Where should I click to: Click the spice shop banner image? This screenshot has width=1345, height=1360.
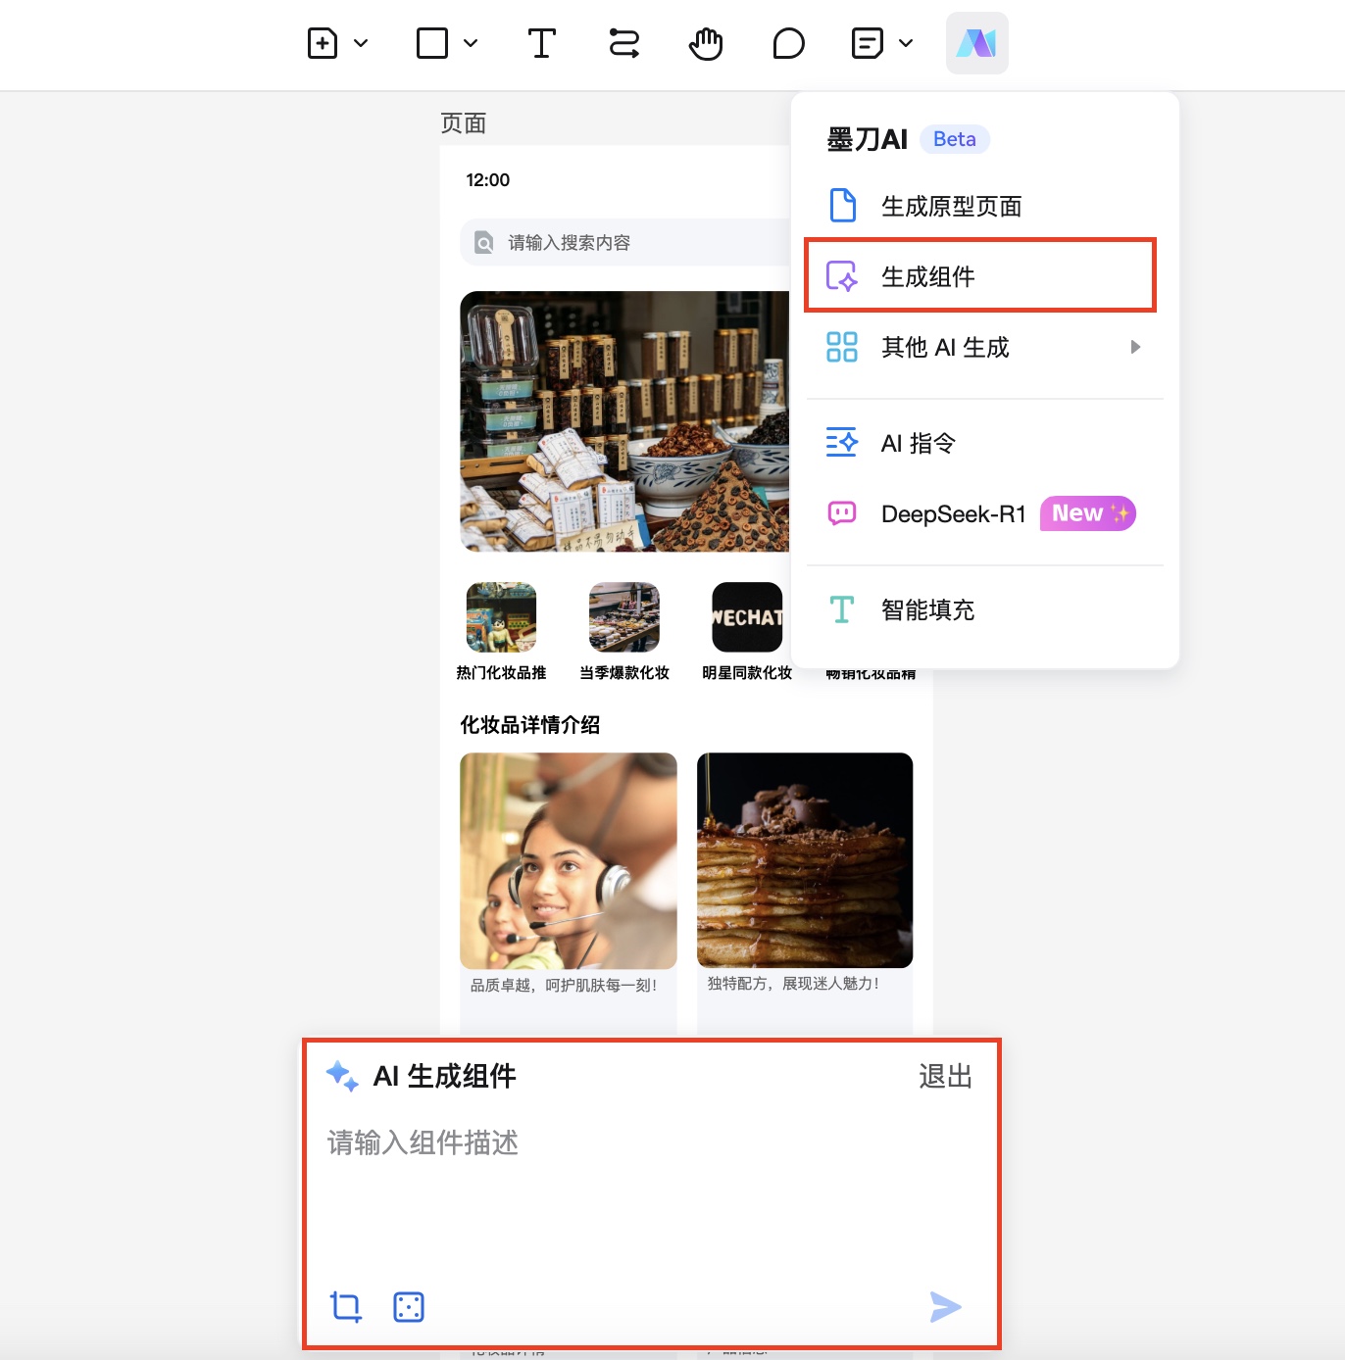(624, 421)
